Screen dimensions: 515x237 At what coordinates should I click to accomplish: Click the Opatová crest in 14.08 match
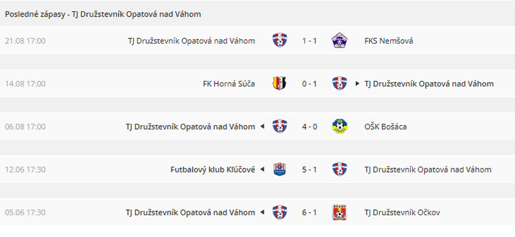click(x=340, y=84)
